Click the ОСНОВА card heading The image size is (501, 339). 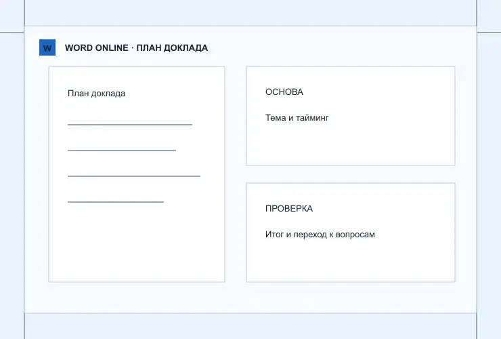pos(284,92)
